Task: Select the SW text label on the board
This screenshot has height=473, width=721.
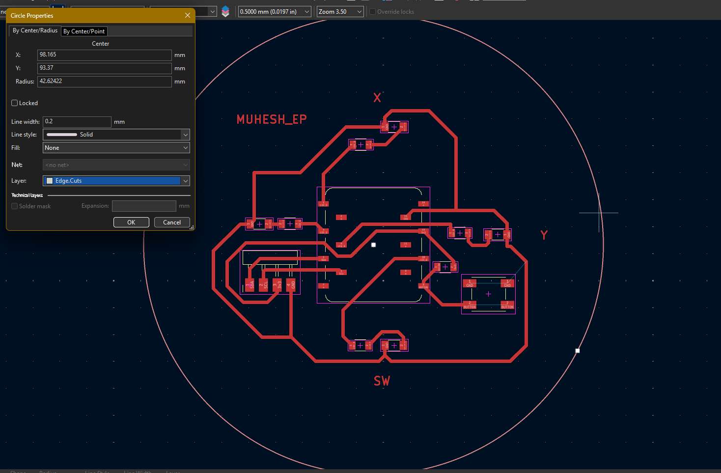Action: pyautogui.click(x=382, y=381)
